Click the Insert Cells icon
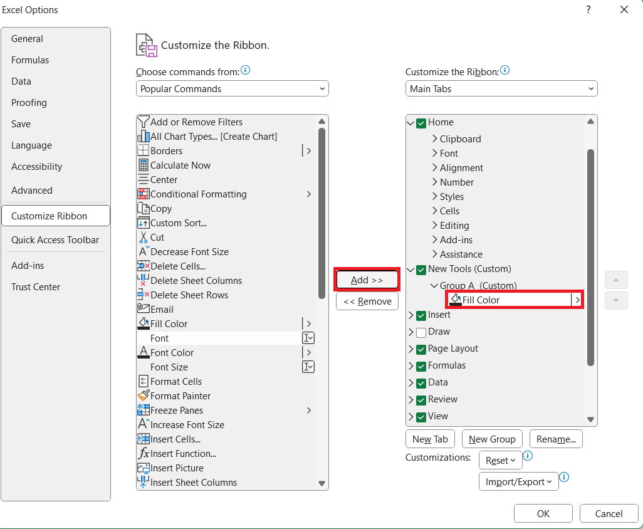 coord(143,439)
